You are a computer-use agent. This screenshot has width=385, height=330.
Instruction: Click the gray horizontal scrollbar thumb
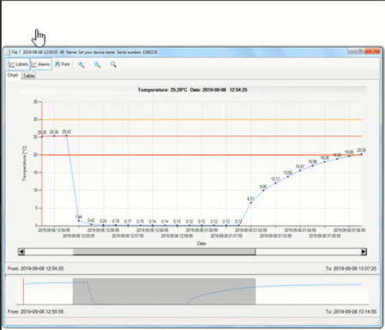click(165, 252)
